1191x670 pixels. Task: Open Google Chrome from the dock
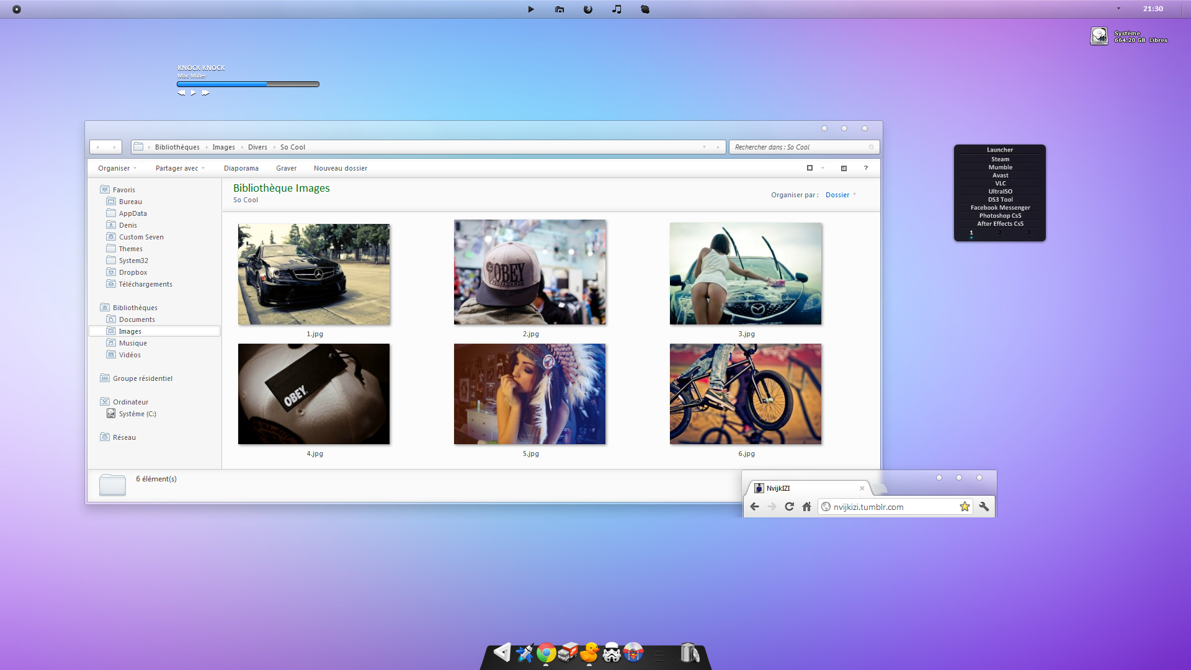[546, 653]
